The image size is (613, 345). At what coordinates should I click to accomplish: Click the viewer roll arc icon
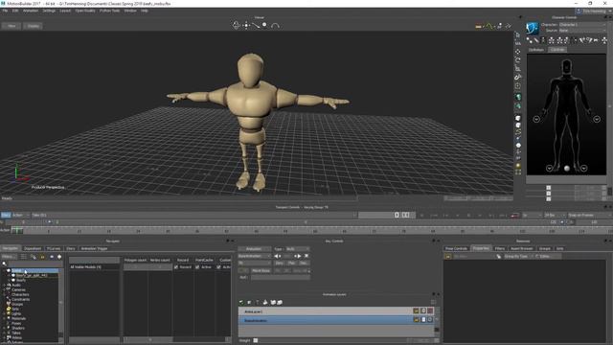point(275,26)
